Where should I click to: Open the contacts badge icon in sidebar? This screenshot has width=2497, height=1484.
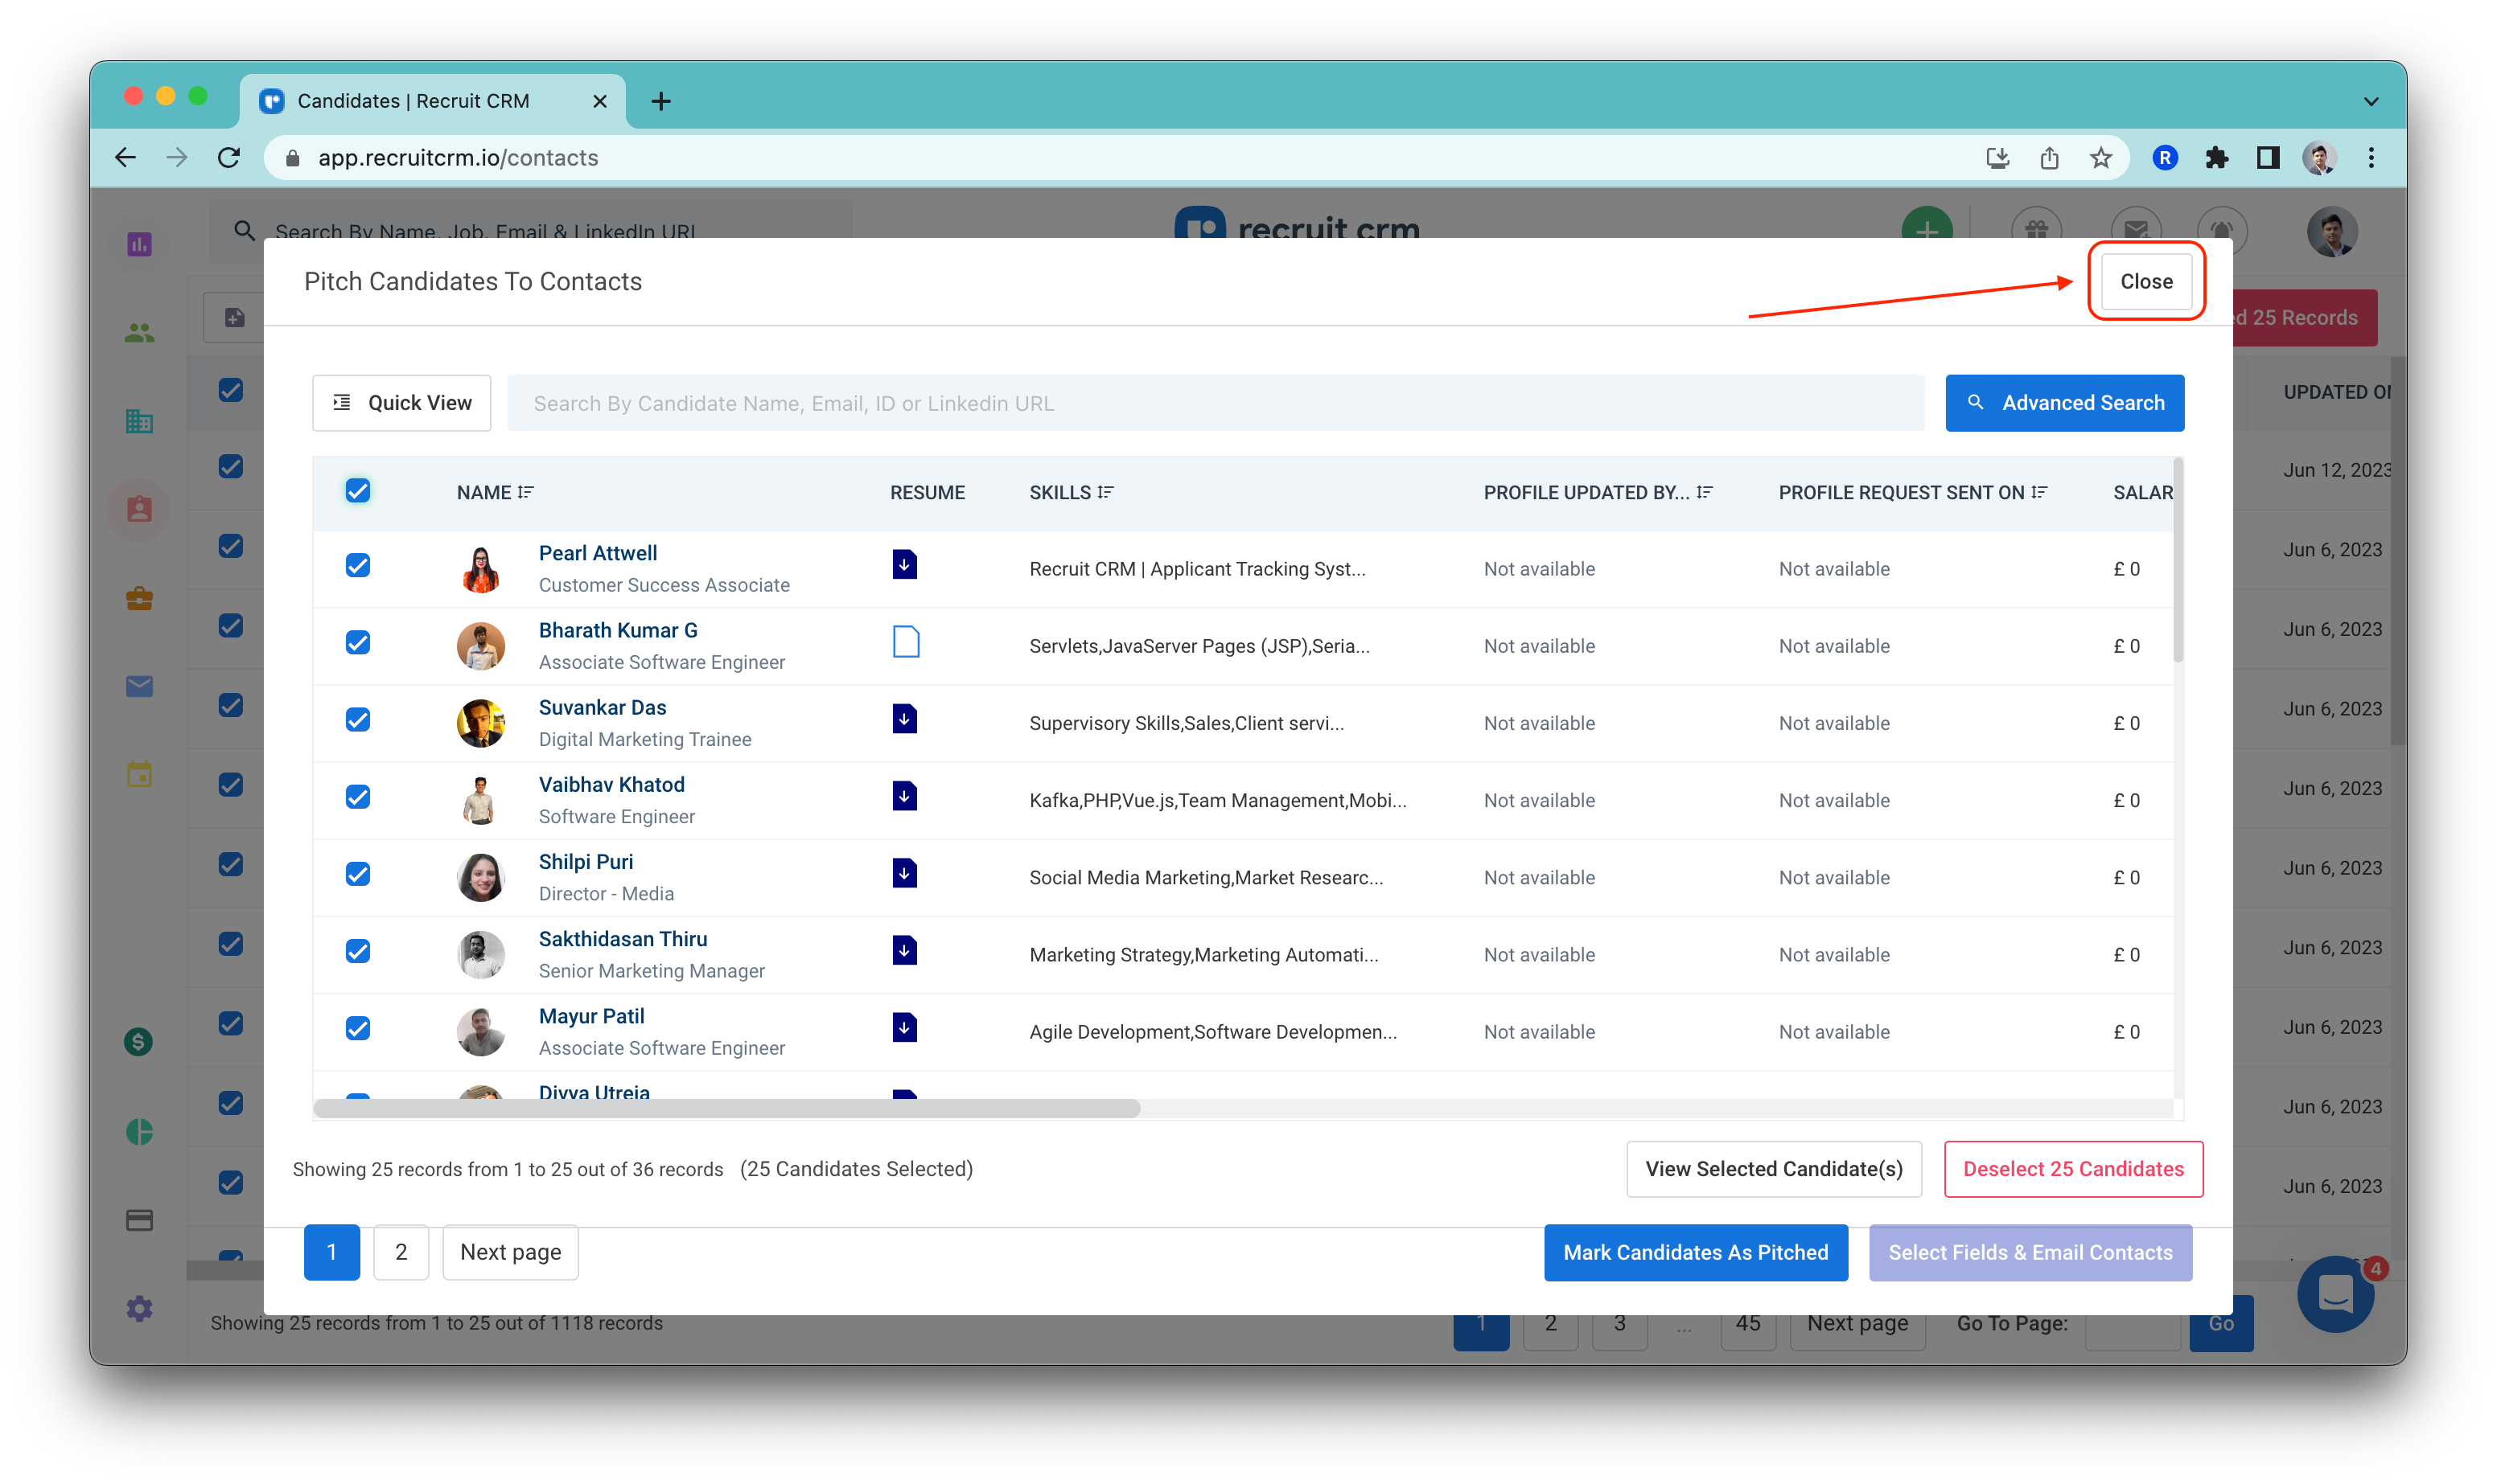click(x=139, y=510)
